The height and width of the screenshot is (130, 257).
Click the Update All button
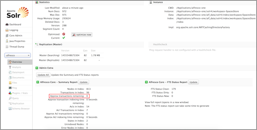tap(43, 75)
